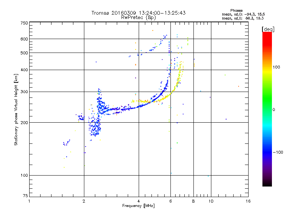Screen dimensions: 292x219
Task: Click the x-axis tick label '6'
Action: [170, 201]
